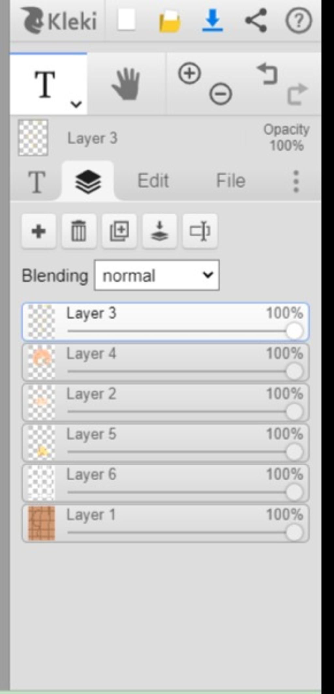Open image via yellow folder icon
The height and width of the screenshot is (694, 334).
(x=170, y=21)
